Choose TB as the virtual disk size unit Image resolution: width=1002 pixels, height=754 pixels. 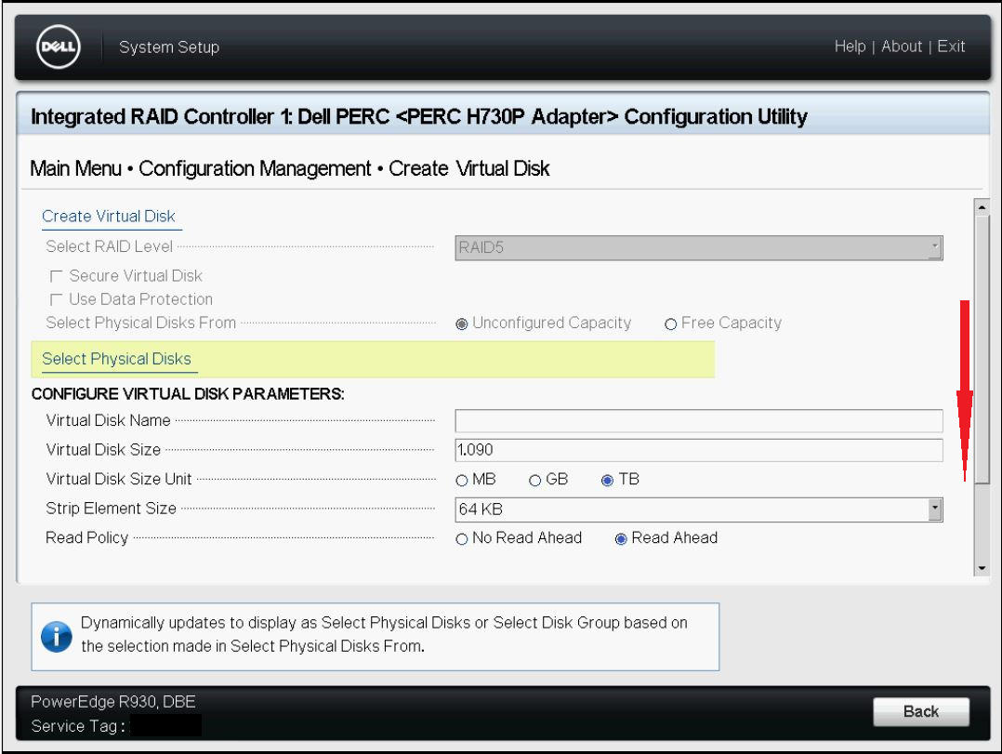coord(608,481)
